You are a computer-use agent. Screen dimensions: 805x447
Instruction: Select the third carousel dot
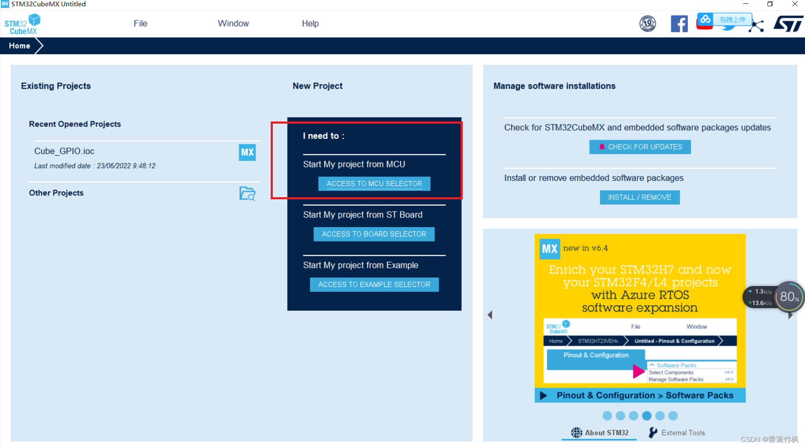tap(634, 416)
